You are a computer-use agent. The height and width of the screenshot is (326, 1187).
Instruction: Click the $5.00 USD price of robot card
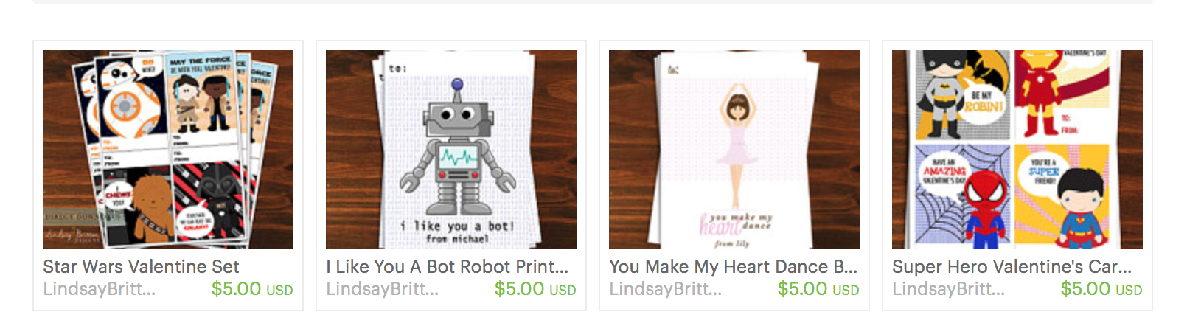coord(535,289)
